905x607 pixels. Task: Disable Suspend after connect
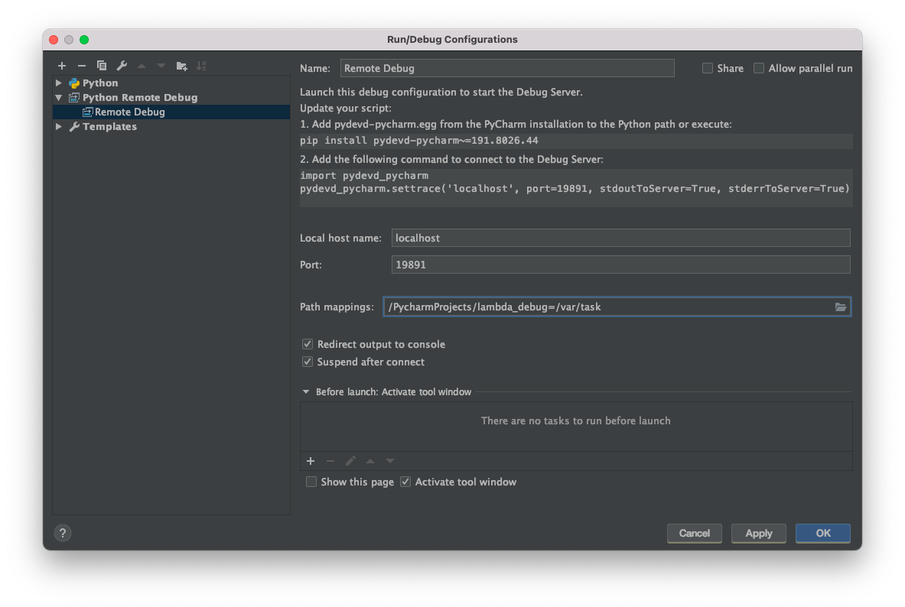pos(307,362)
